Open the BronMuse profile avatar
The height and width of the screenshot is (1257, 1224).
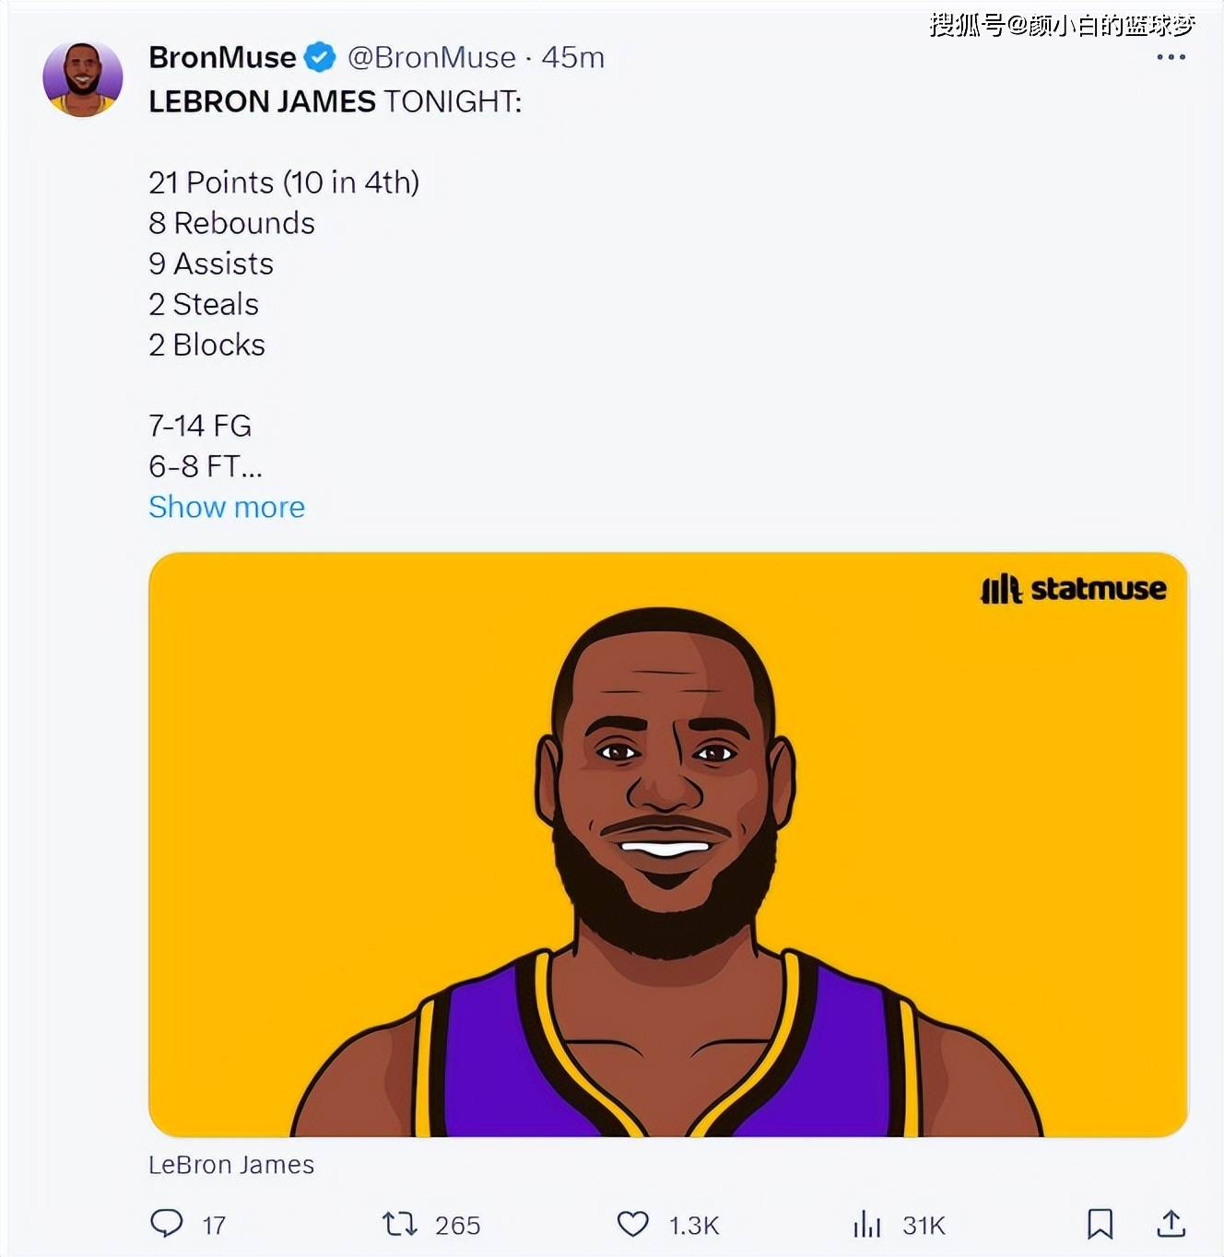[x=83, y=78]
